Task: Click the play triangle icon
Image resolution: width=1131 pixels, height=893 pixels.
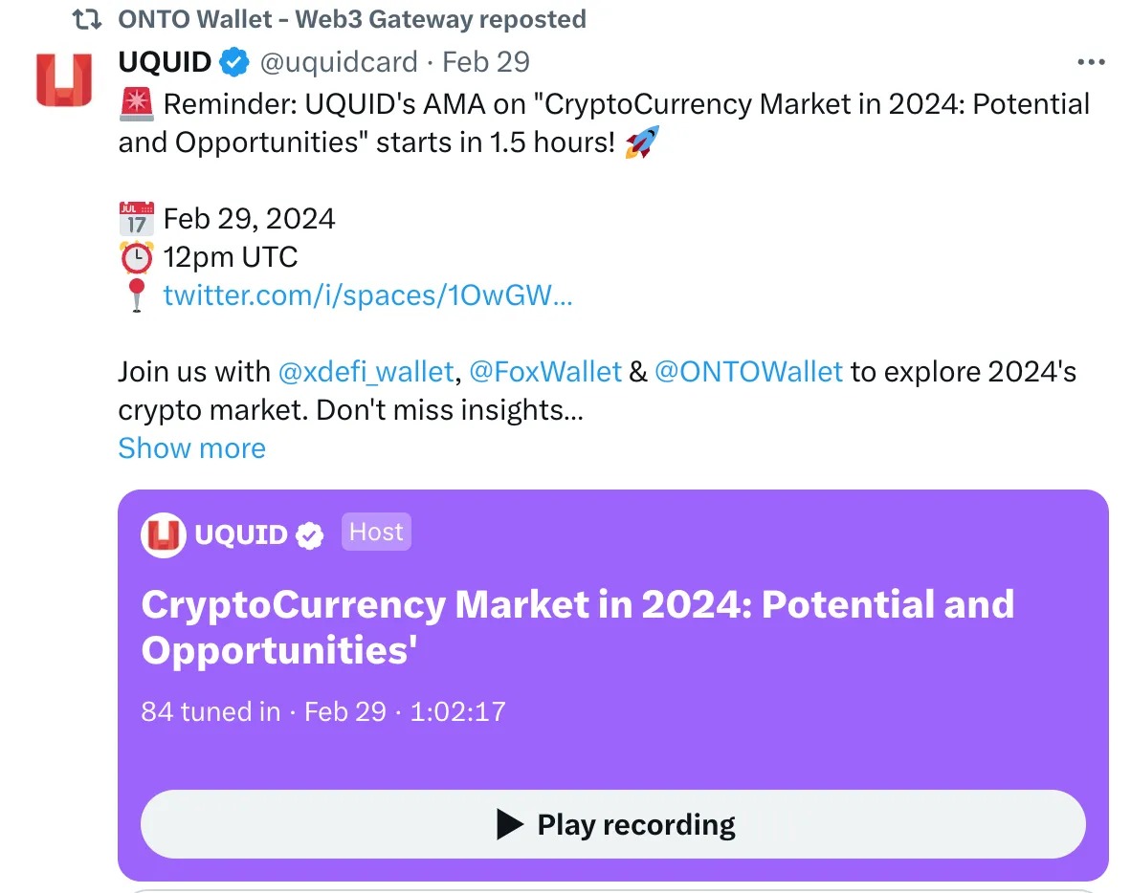Action: 510,824
